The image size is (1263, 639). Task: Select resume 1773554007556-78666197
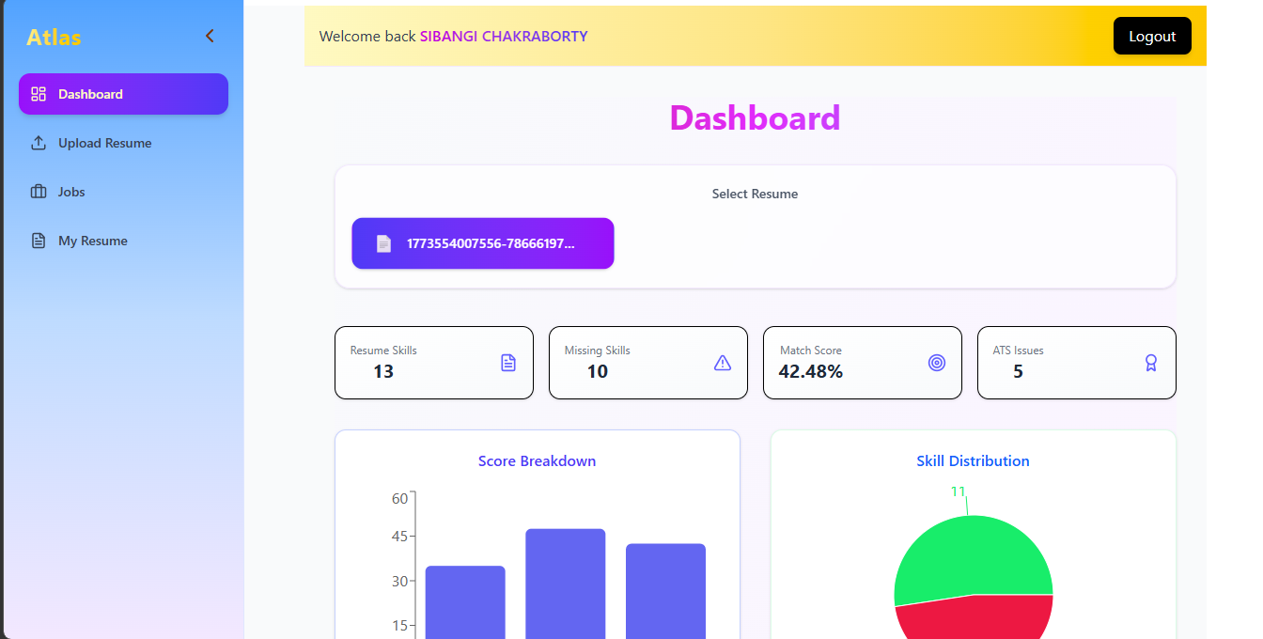click(x=483, y=243)
